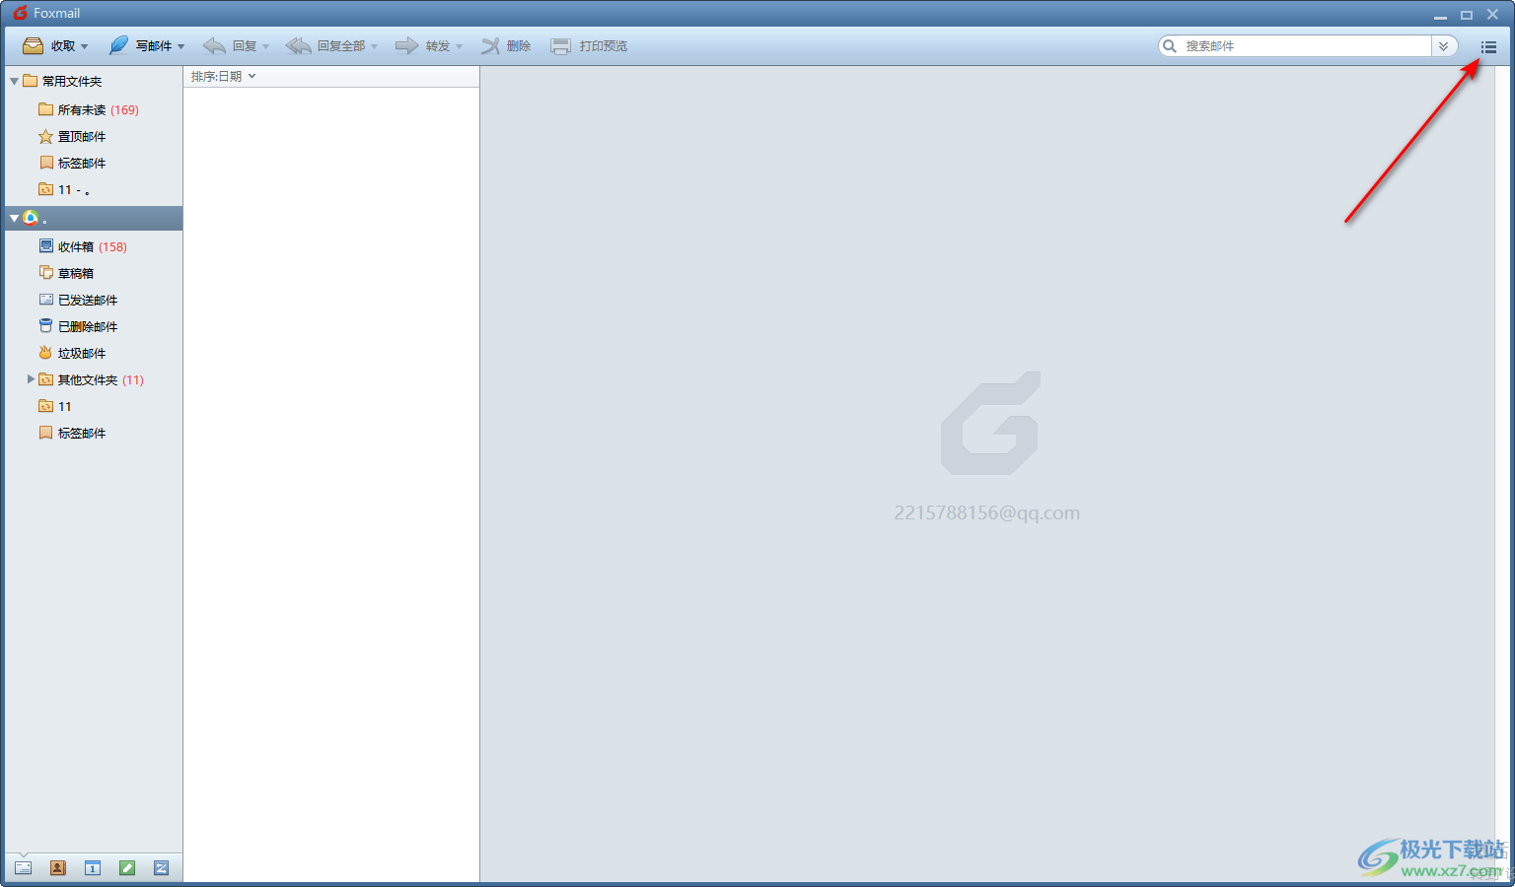Switch to the notes view icon
The image size is (1515, 887).
point(127,868)
